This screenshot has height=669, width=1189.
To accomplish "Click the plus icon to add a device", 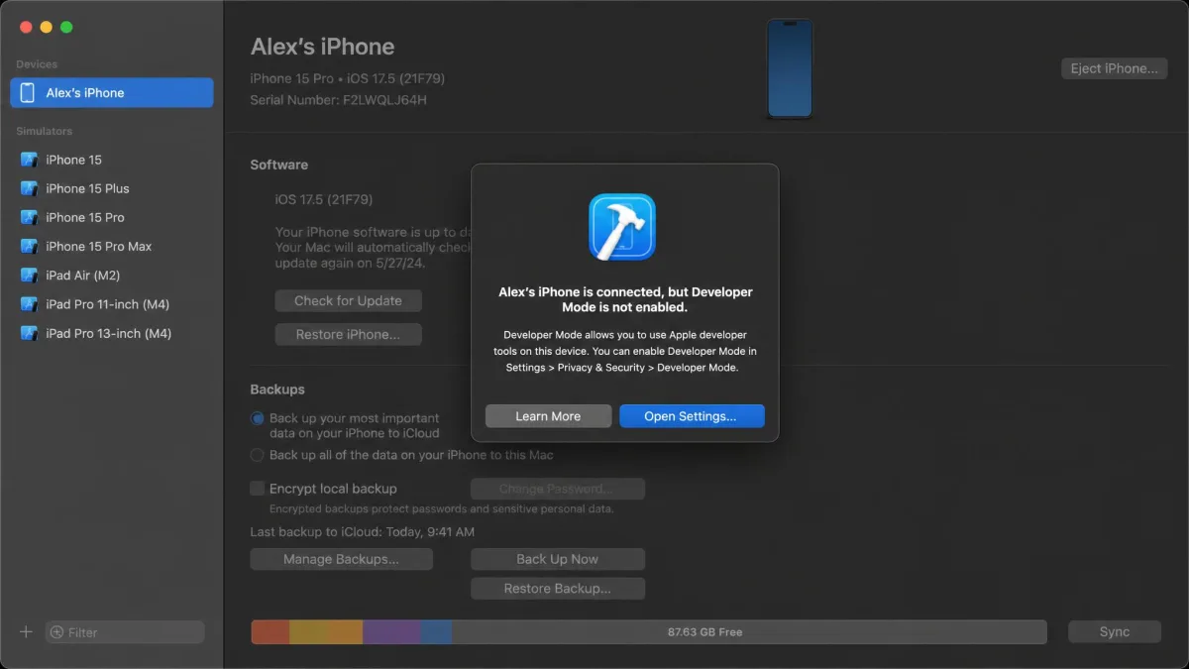I will pos(27,631).
